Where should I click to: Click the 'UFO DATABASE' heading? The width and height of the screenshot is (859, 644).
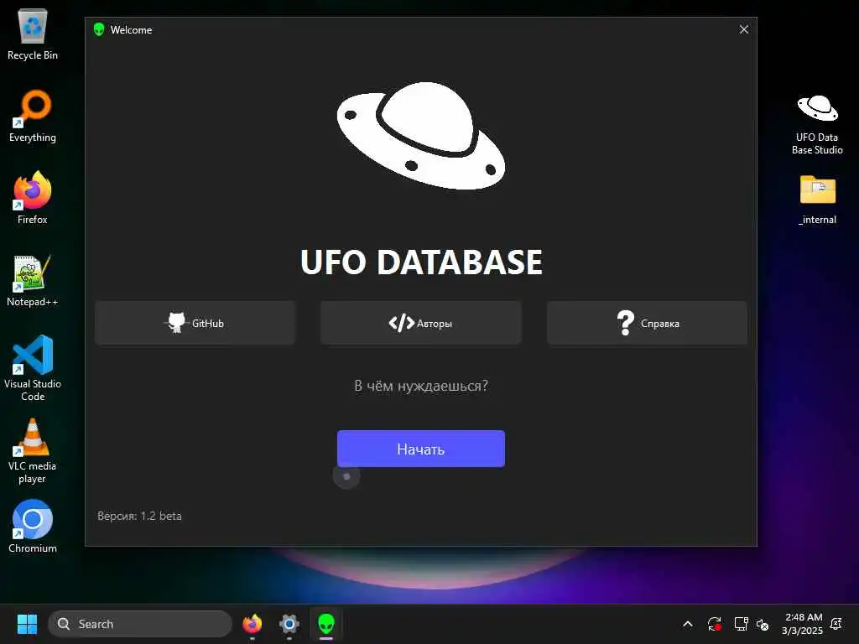coord(421,262)
